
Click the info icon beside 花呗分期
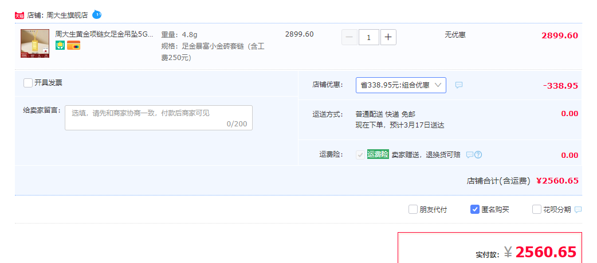pyautogui.click(x=578, y=209)
